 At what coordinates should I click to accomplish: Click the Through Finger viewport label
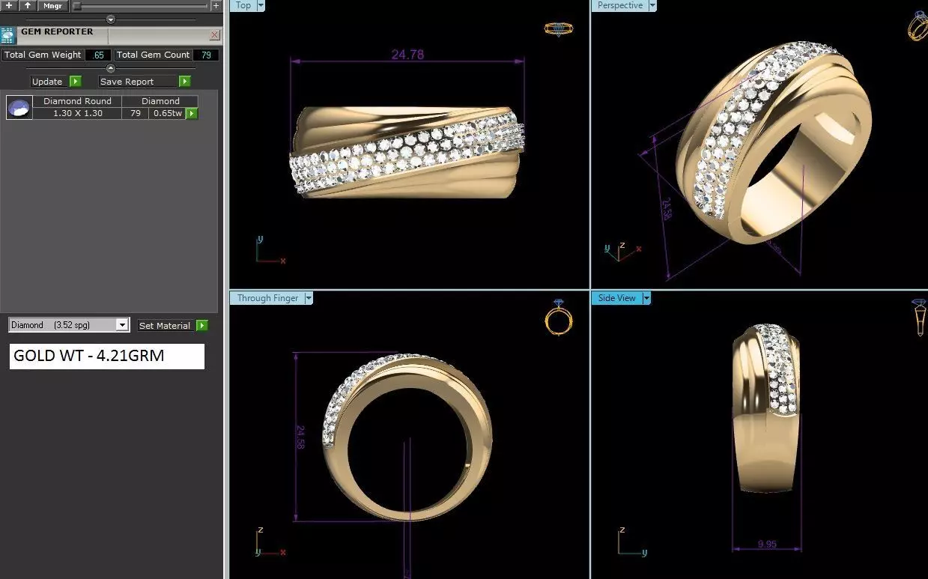point(267,298)
